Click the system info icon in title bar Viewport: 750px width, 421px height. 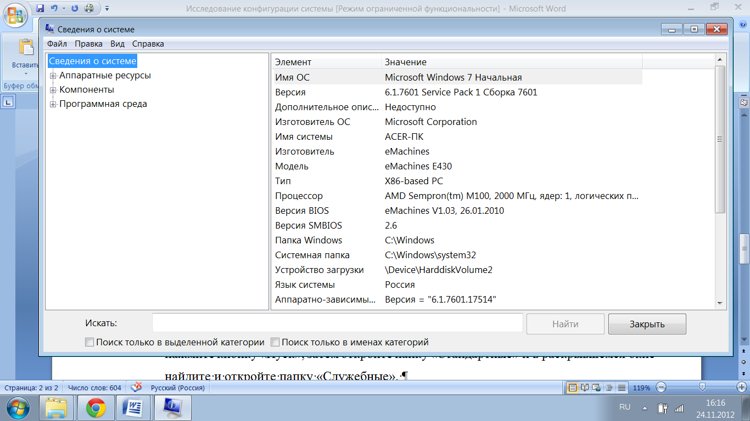coord(50,29)
